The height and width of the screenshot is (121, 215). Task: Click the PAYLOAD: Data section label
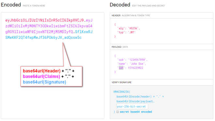click(120, 47)
